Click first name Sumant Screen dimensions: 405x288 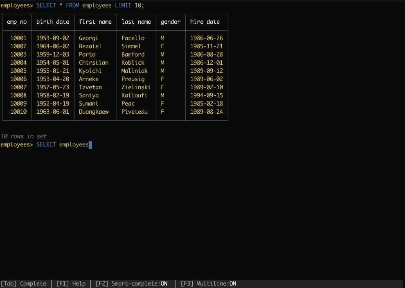[x=89, y=103]
